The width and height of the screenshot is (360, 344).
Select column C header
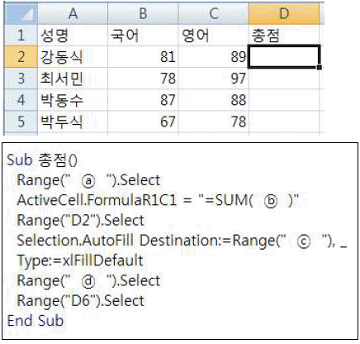[x=214, y=13]
